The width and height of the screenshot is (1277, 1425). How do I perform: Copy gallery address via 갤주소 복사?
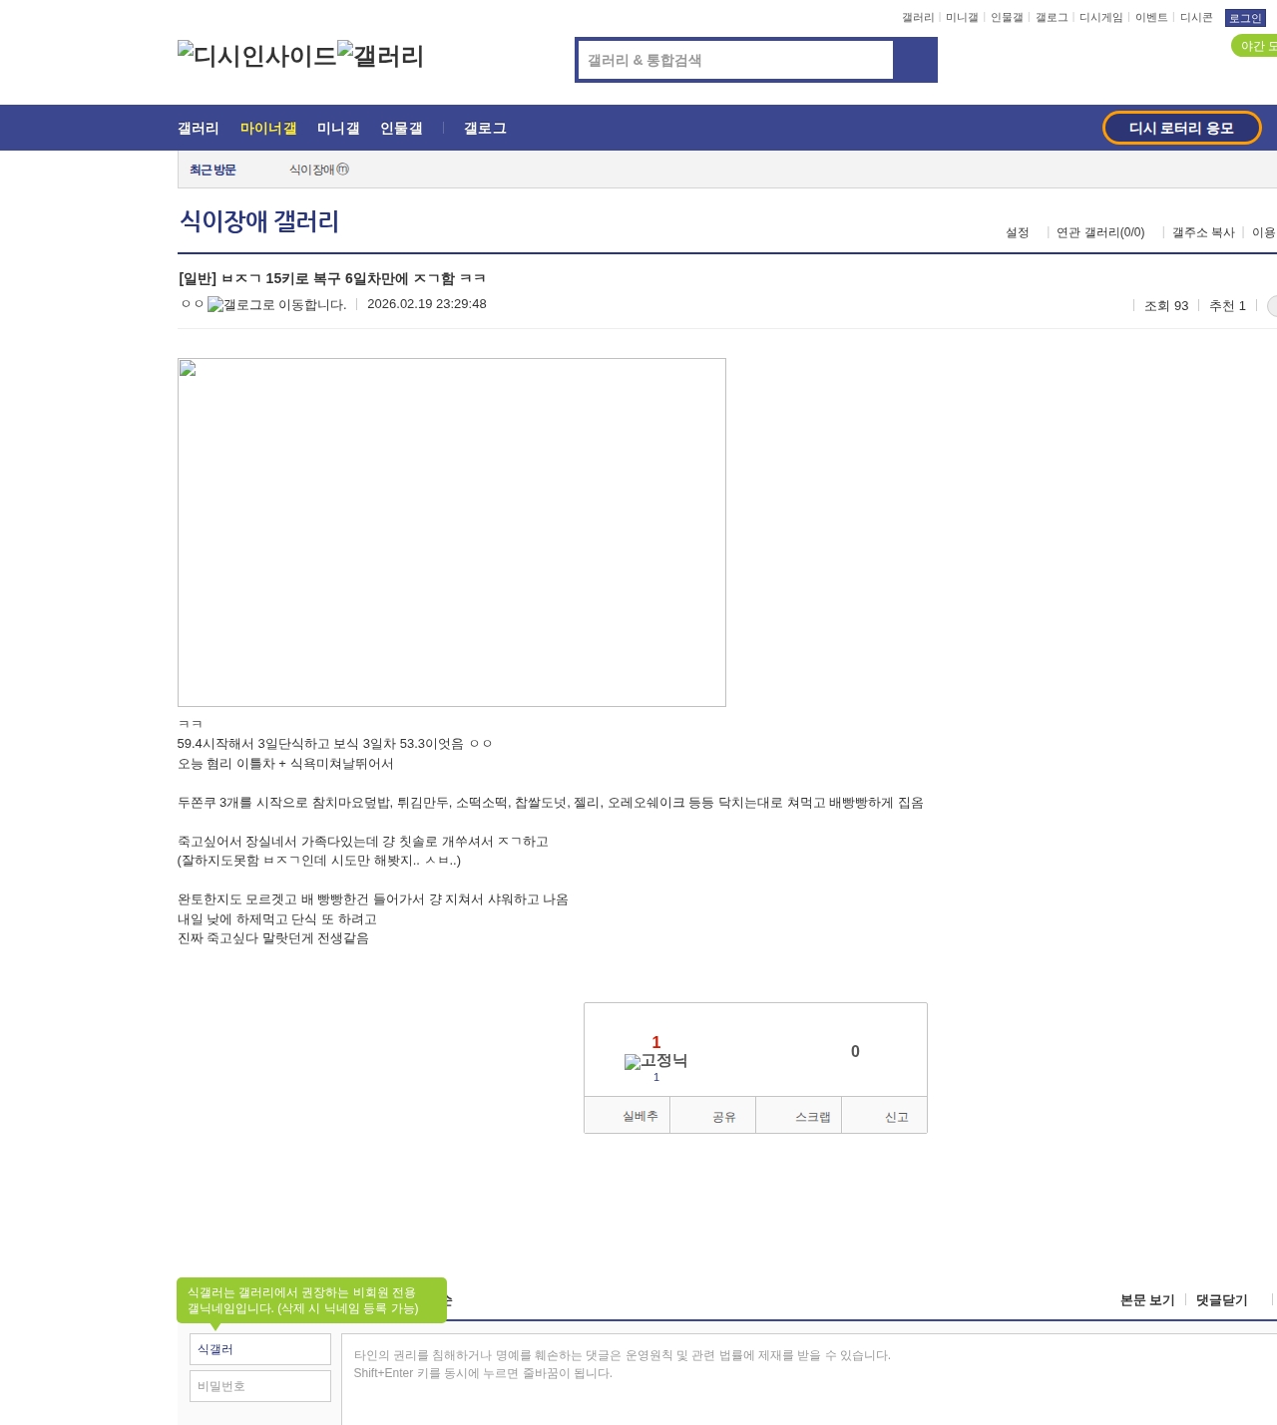[x=1202, y=232]
